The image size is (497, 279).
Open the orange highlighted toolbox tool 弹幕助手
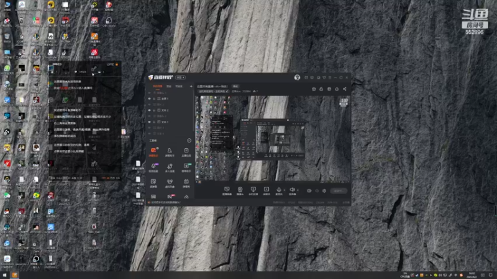(x=153, y=152)
